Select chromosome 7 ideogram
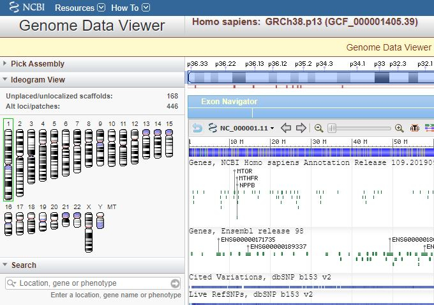This screenshot has height=305, width=434. [77, 151]
